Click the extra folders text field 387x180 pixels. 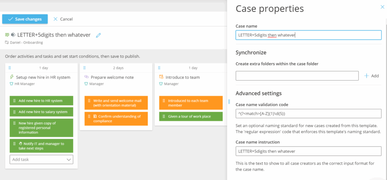[297, 76]
